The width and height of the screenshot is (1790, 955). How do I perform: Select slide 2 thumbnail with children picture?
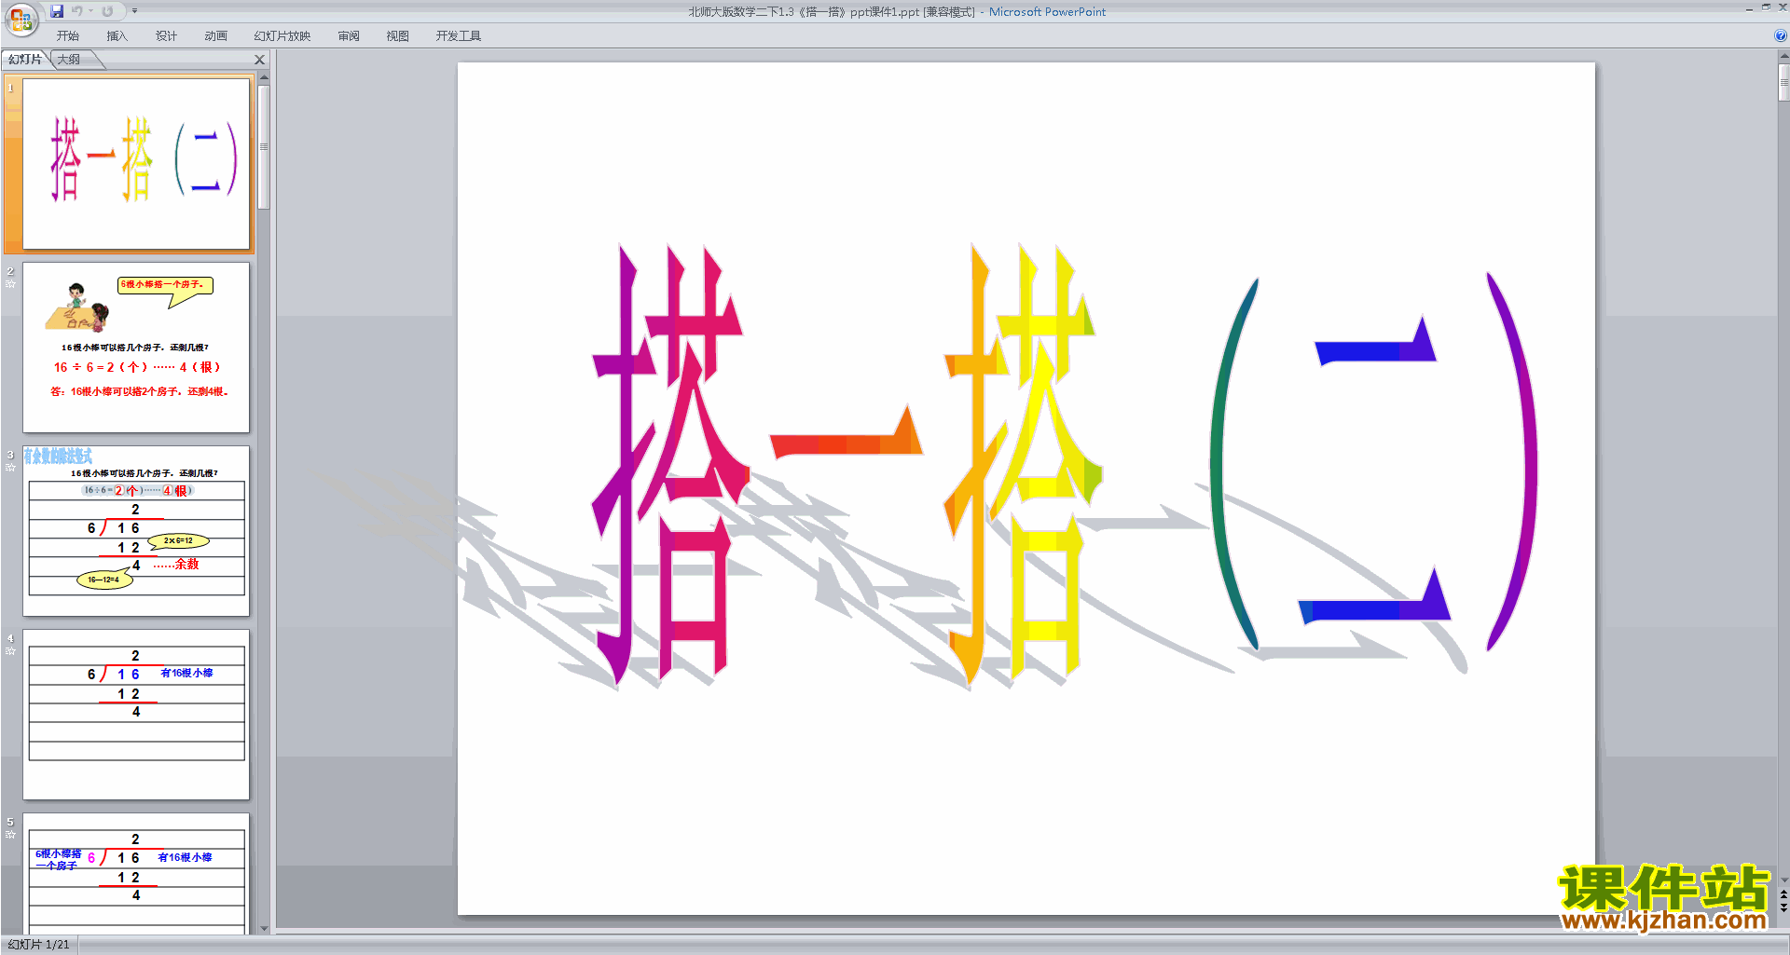(x=136, y=347)
